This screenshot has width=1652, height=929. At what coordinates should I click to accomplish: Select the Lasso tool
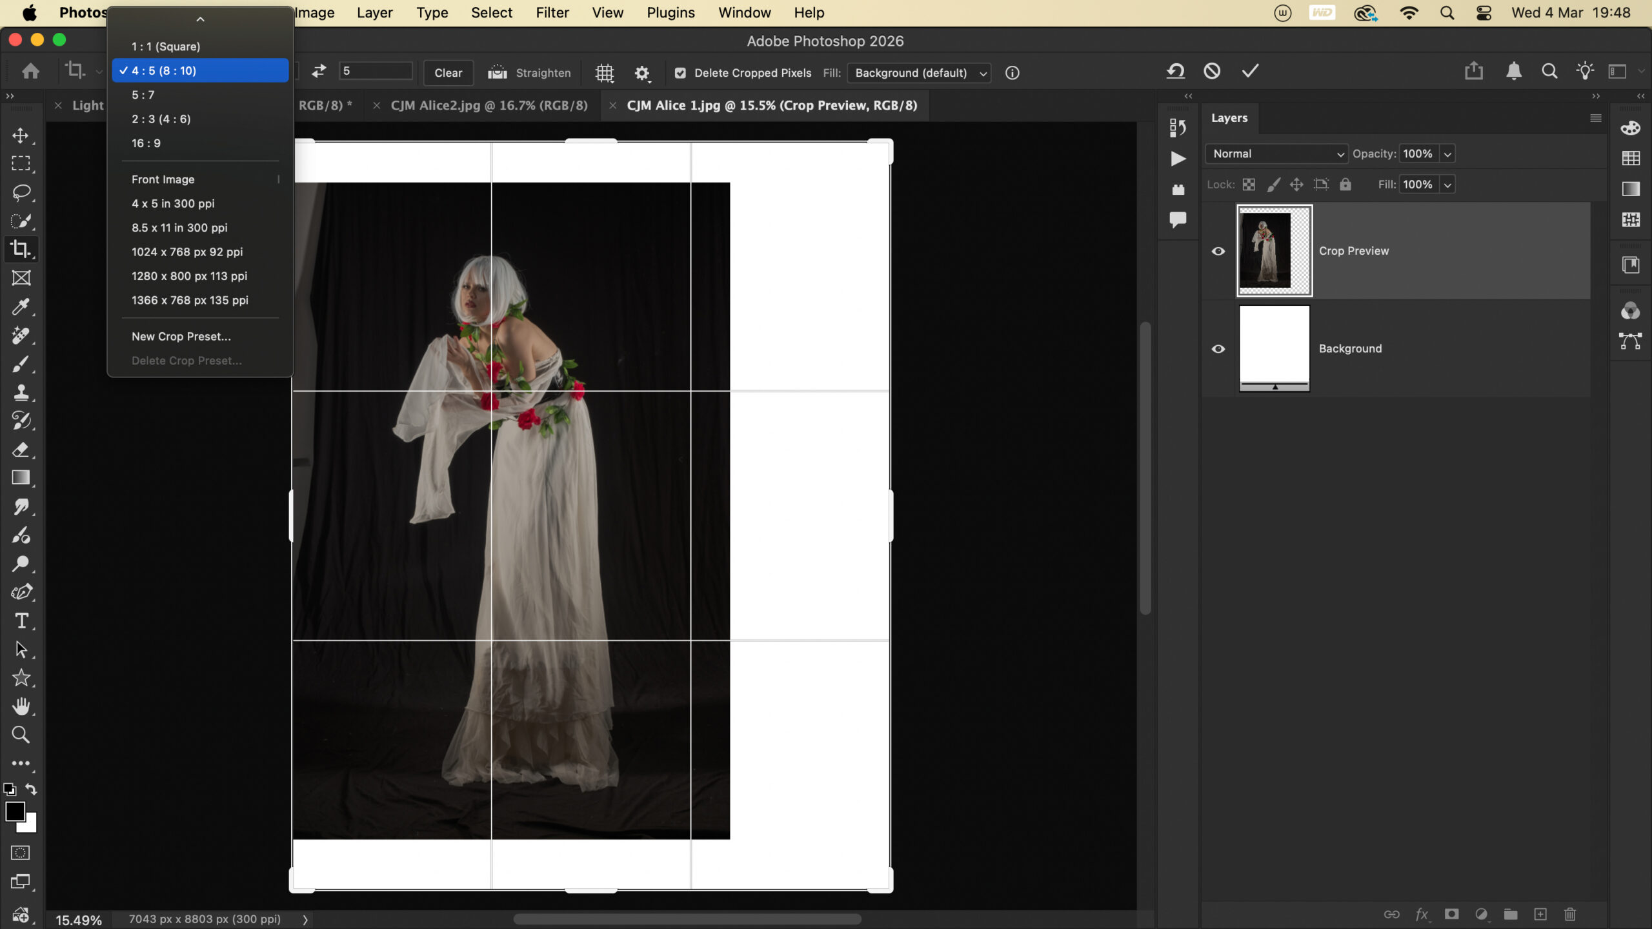click(21, 192)
